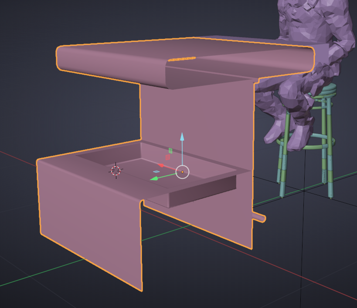
Task: Click the red X-axis gizmo arrow
Action: click(161, 165)
